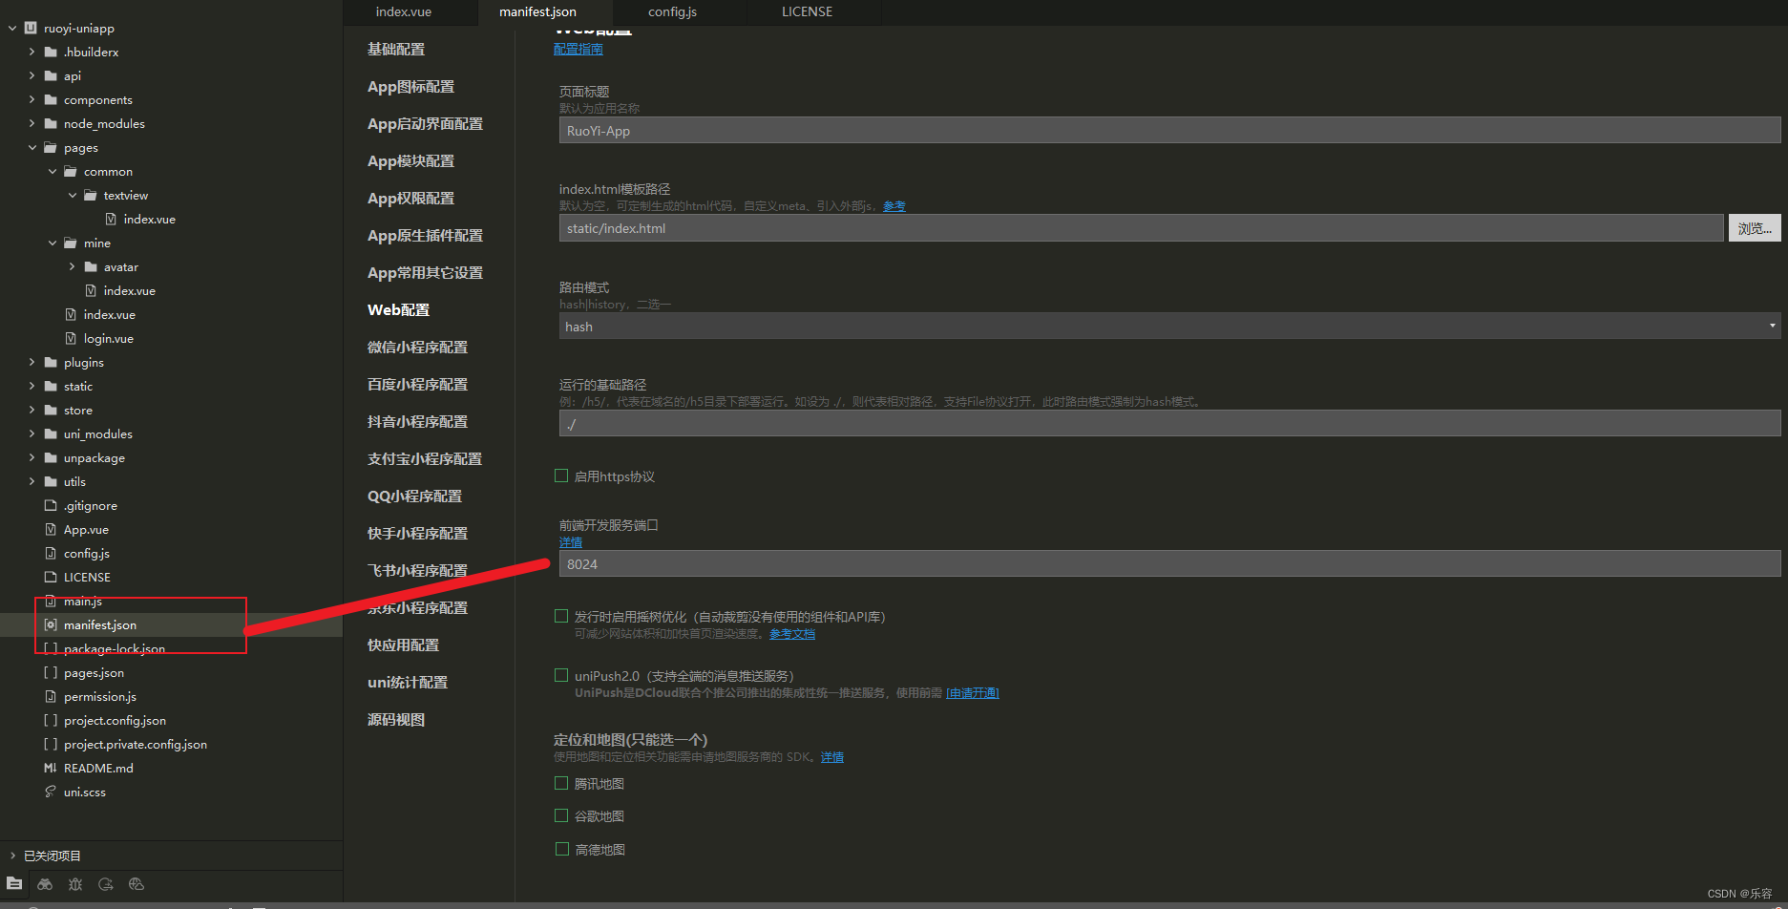
Task: Click the markdown icon beside README.md
Action: point(51,768)
